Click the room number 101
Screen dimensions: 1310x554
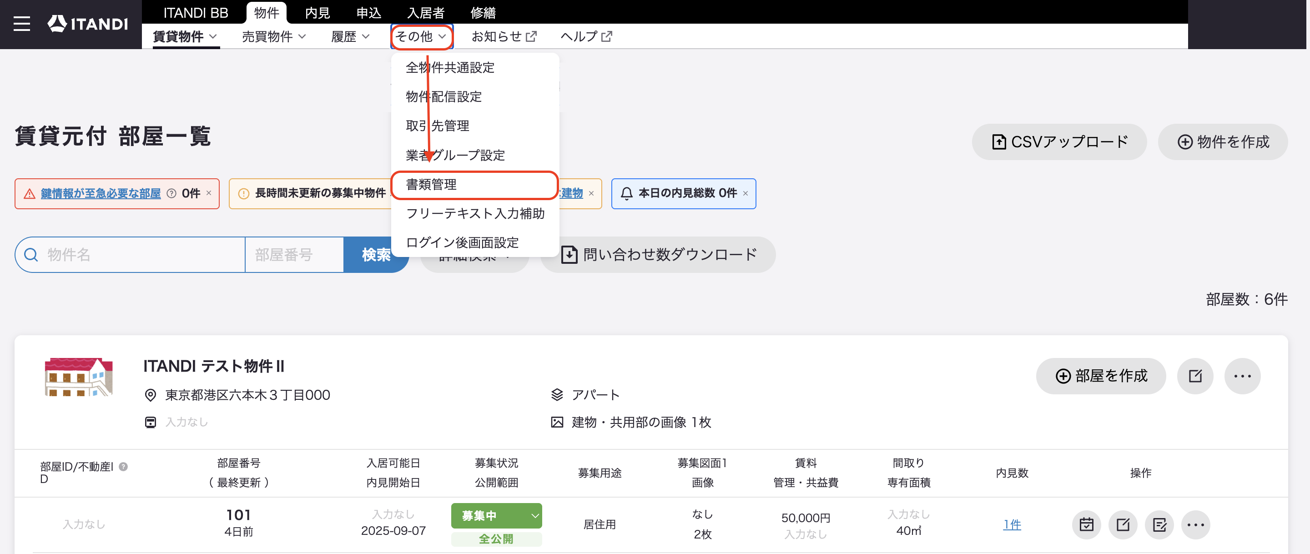point(238,515)
